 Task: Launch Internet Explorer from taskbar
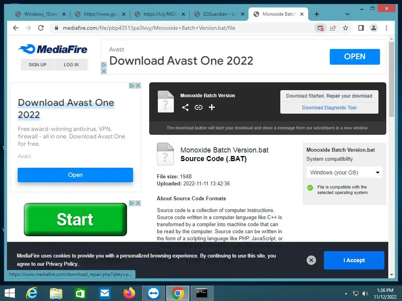coord(32,293)
